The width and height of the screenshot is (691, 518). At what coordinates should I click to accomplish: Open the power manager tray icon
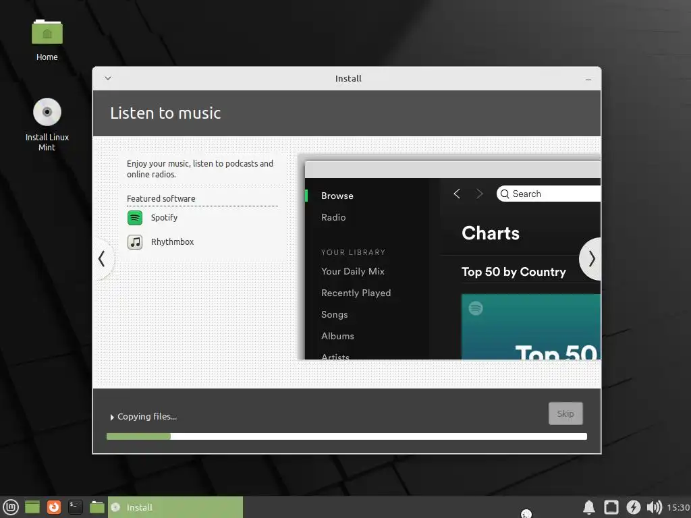633,507
